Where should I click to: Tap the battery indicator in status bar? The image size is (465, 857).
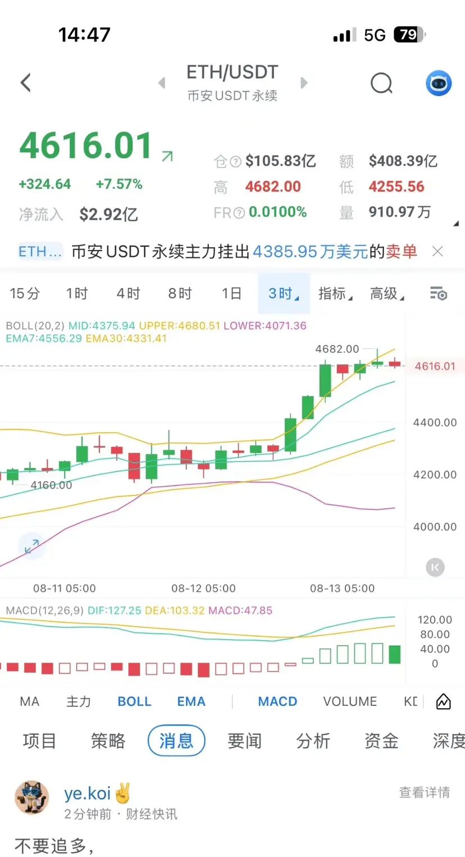click(410, 35)
